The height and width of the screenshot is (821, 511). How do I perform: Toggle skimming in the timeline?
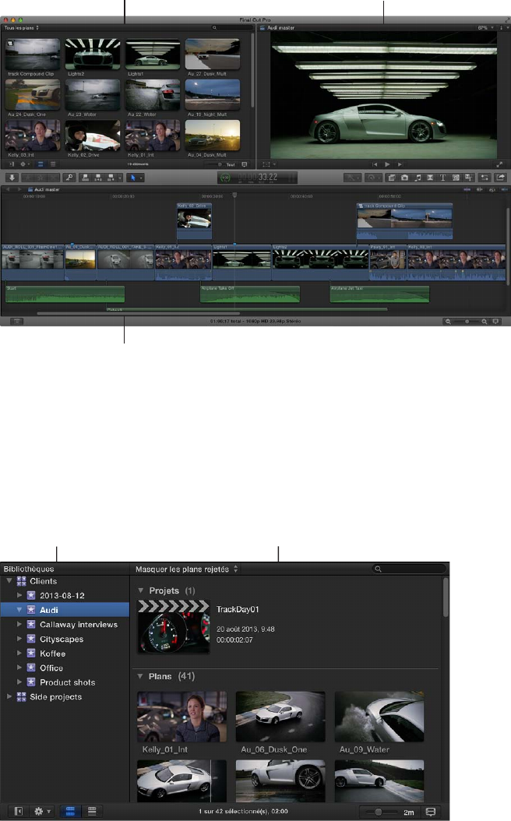point(467,189)
